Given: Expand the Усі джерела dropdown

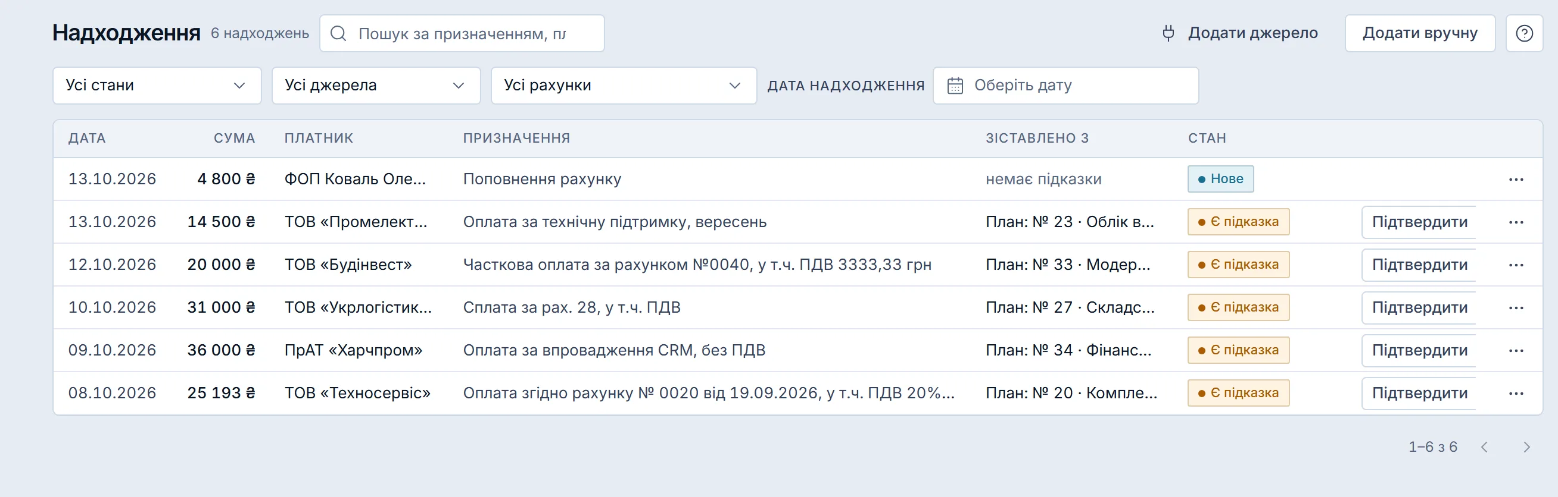Looking at the screenshot, I should [x=376, y=86].
